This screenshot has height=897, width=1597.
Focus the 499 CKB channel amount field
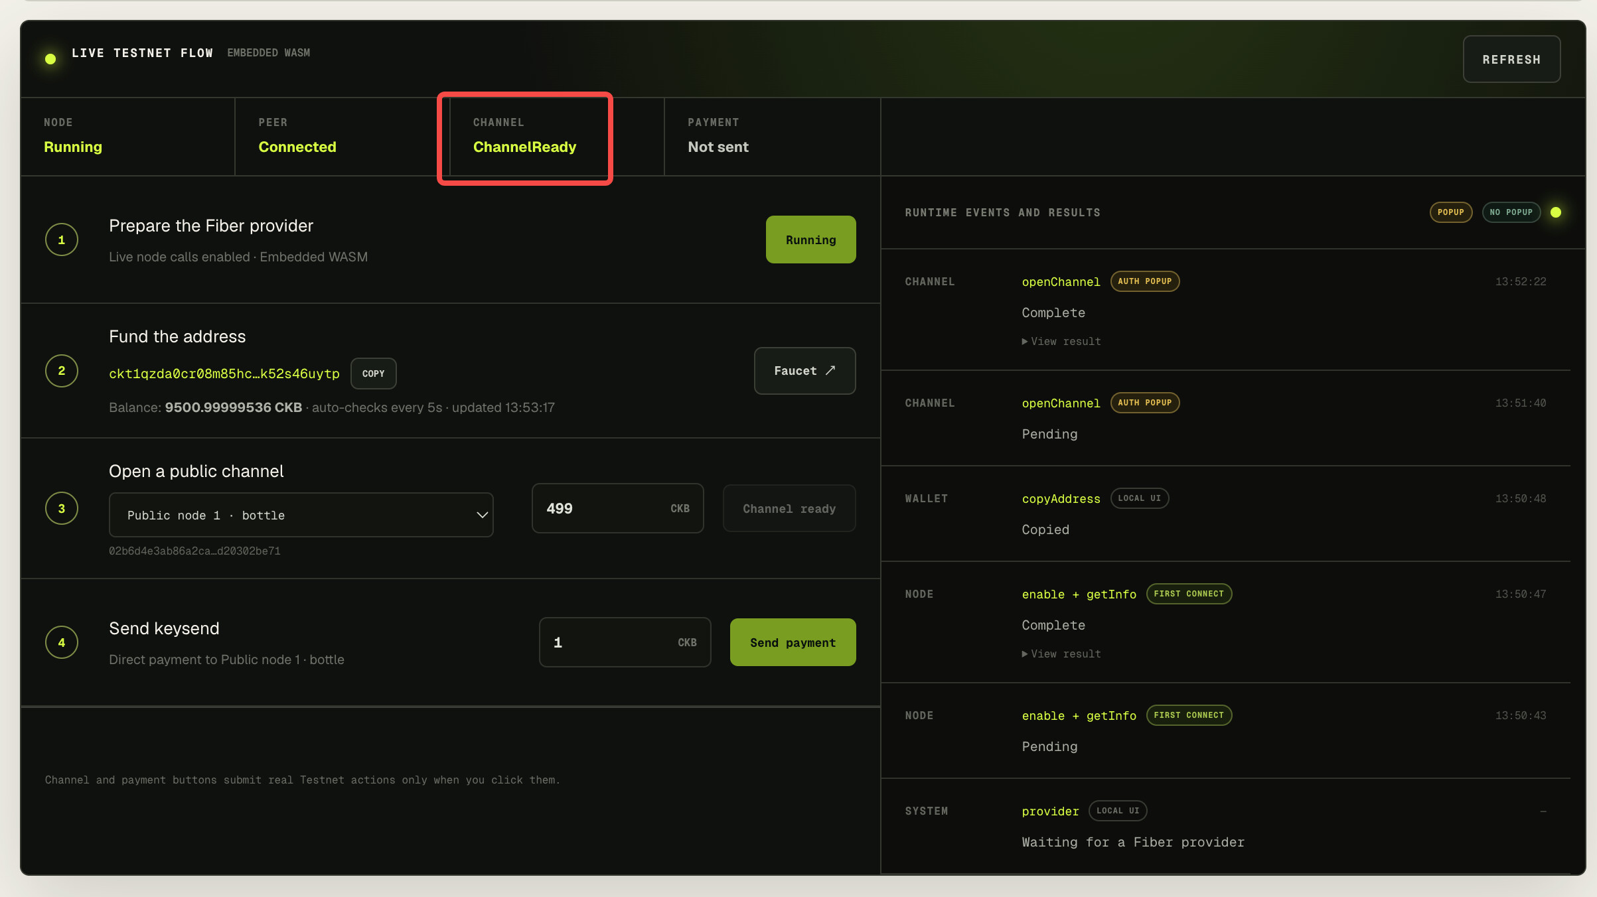[x=617, y=508]
